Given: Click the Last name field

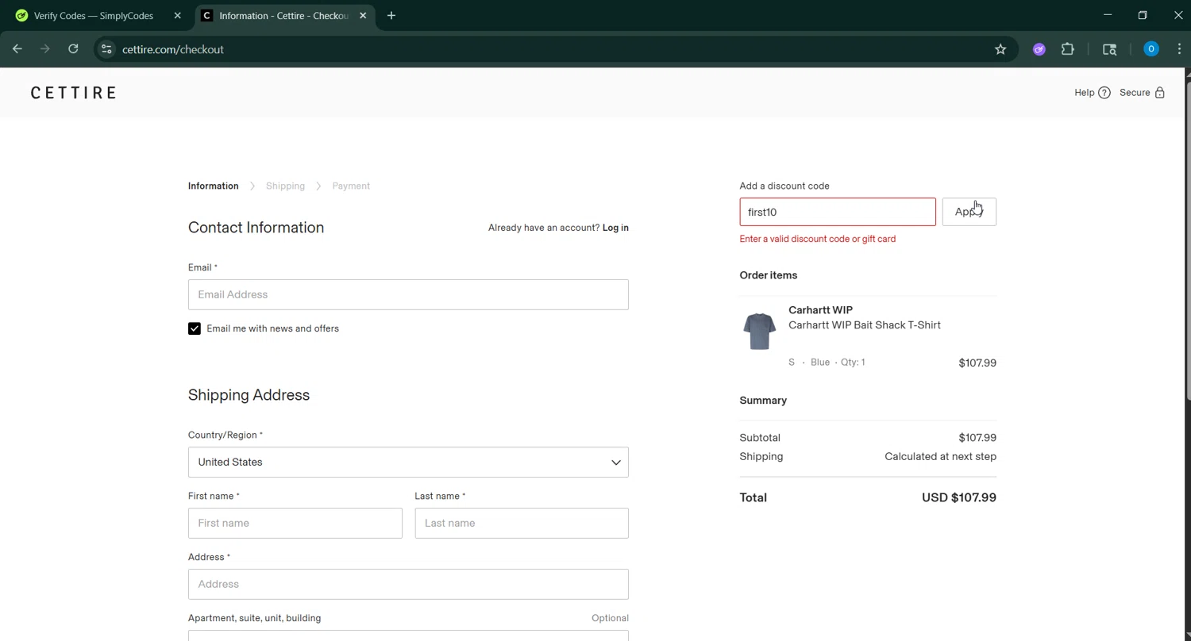Looking at the screenshot, I should tap(522, 524).
